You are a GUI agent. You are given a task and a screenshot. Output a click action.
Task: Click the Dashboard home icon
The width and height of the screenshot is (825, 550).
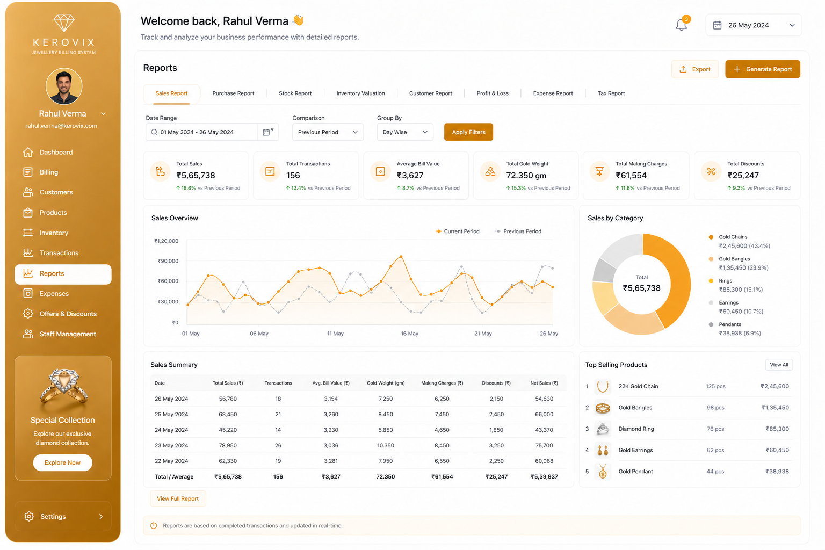28,152
